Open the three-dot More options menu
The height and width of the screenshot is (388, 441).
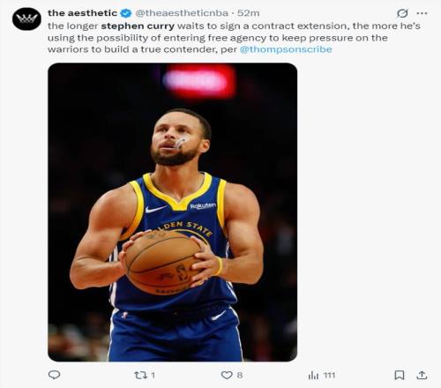click(422, 13)
